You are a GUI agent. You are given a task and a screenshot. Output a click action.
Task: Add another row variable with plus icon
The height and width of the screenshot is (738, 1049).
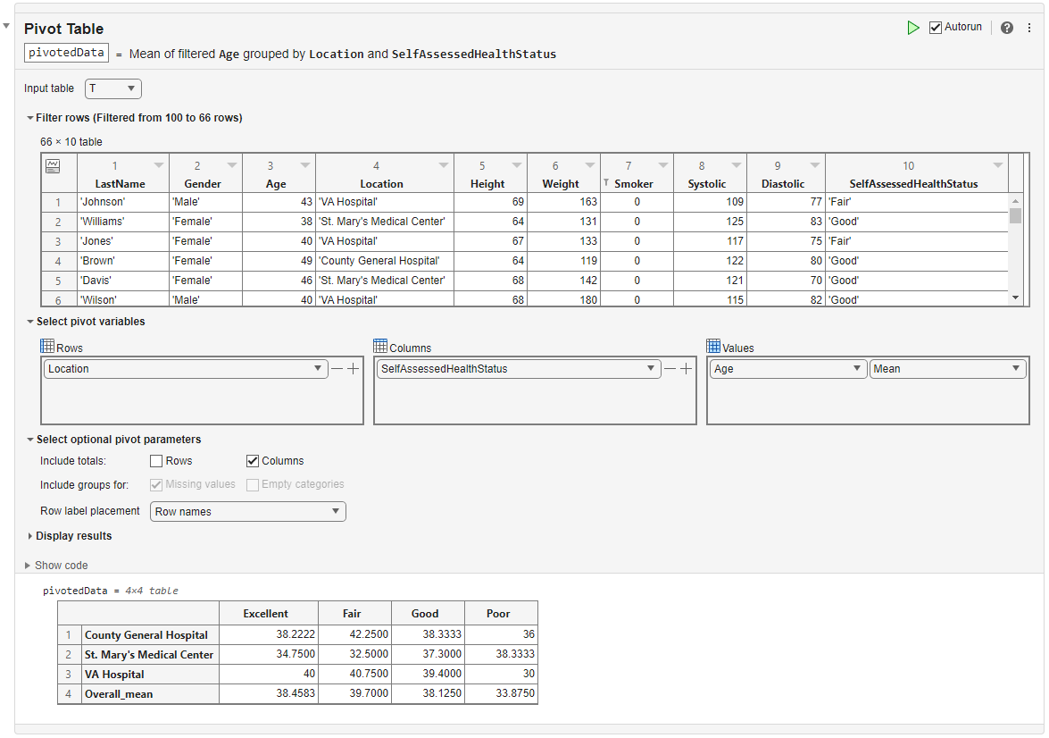[353, 369]
